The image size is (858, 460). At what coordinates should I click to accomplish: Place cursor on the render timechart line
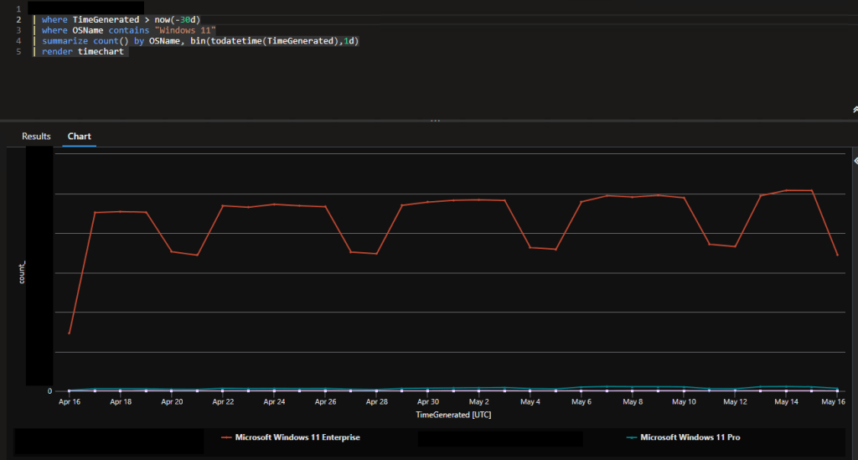pos(82,52)
